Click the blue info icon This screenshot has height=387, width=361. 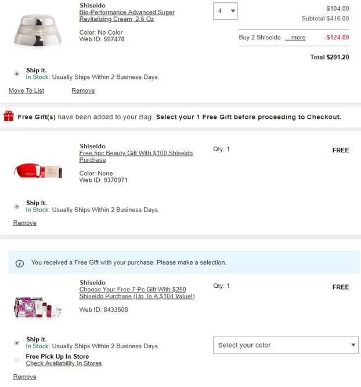point(20,263)
